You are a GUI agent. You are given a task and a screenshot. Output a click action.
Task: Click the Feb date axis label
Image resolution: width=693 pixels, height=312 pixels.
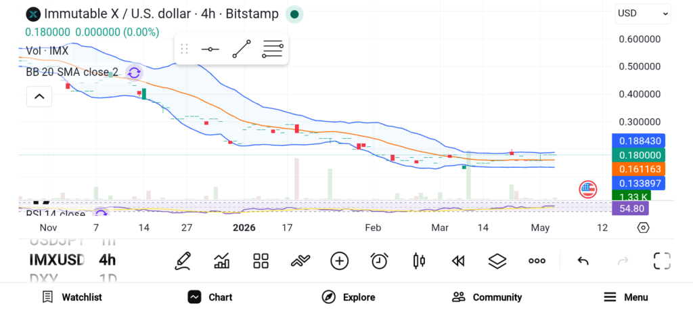[x=373, y=227]
